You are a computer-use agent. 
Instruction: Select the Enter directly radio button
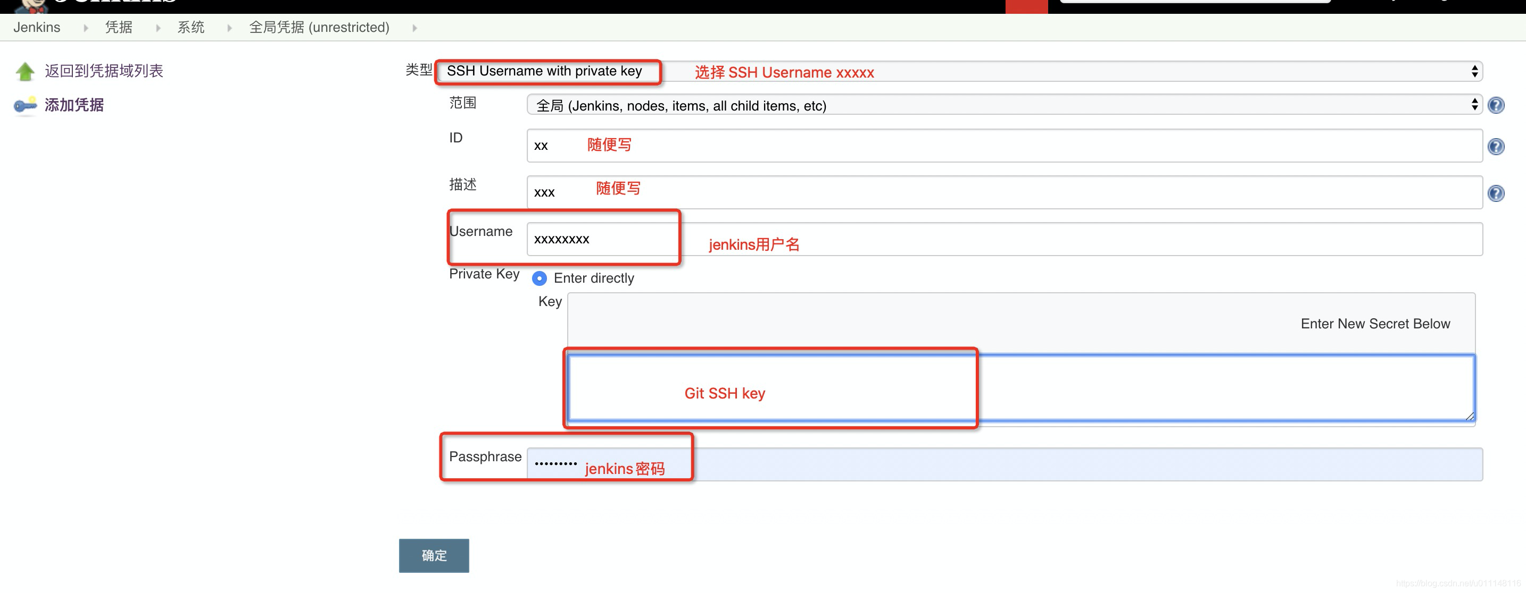(539, 278)
